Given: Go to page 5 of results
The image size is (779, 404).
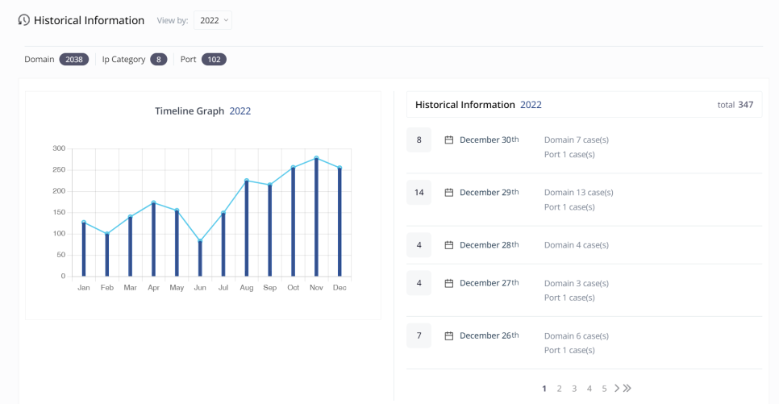Looking at the screenshot, I should pyautogui.click(x=604, y=389).
